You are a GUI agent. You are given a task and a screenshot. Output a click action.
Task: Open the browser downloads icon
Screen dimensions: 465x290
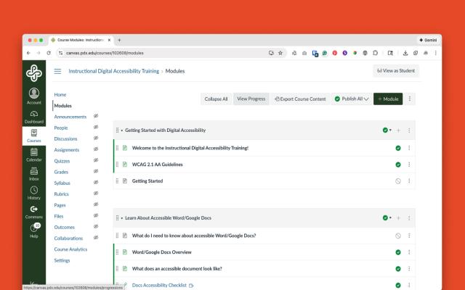pyautogui.click(x=405, y=53)
